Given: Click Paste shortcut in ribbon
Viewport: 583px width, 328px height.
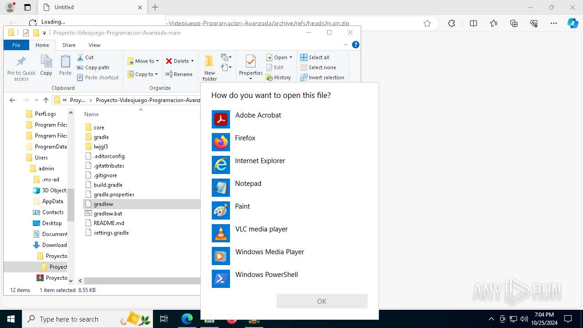Looking at the screenshot, I should pyautogui.click(x=98, y=77).
